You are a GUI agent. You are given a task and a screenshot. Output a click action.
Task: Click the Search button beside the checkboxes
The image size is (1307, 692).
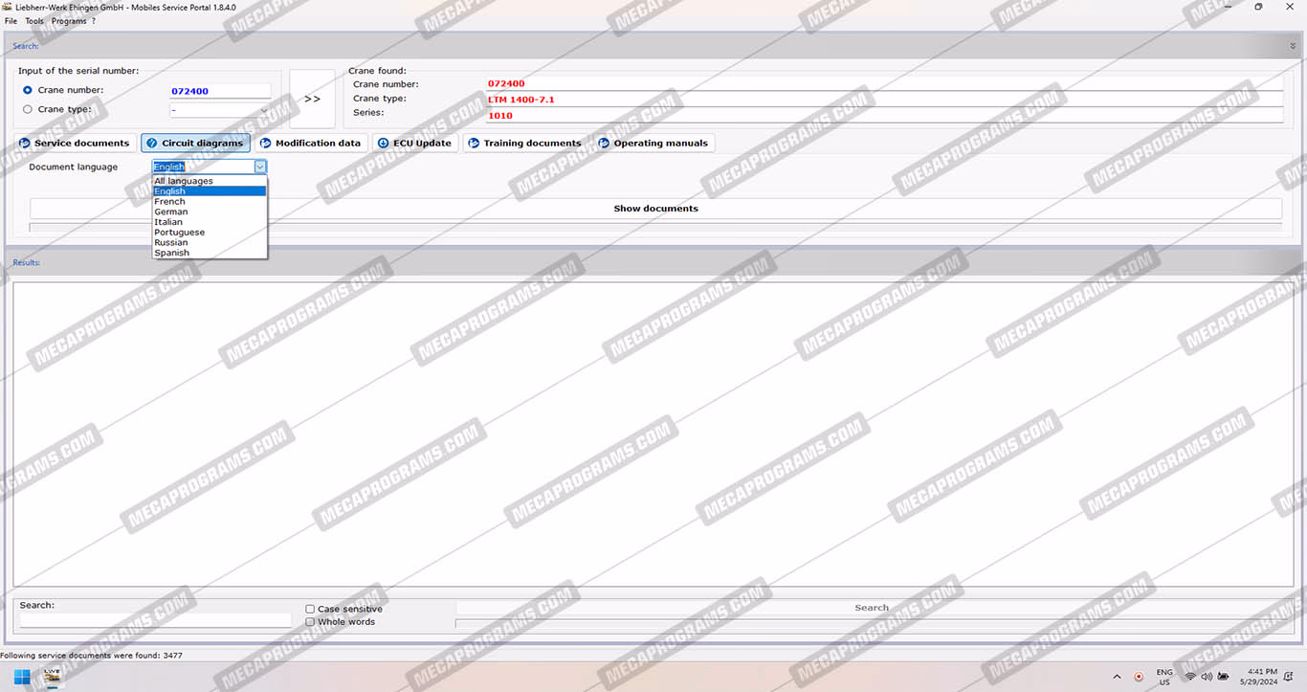tap(872, 608)
